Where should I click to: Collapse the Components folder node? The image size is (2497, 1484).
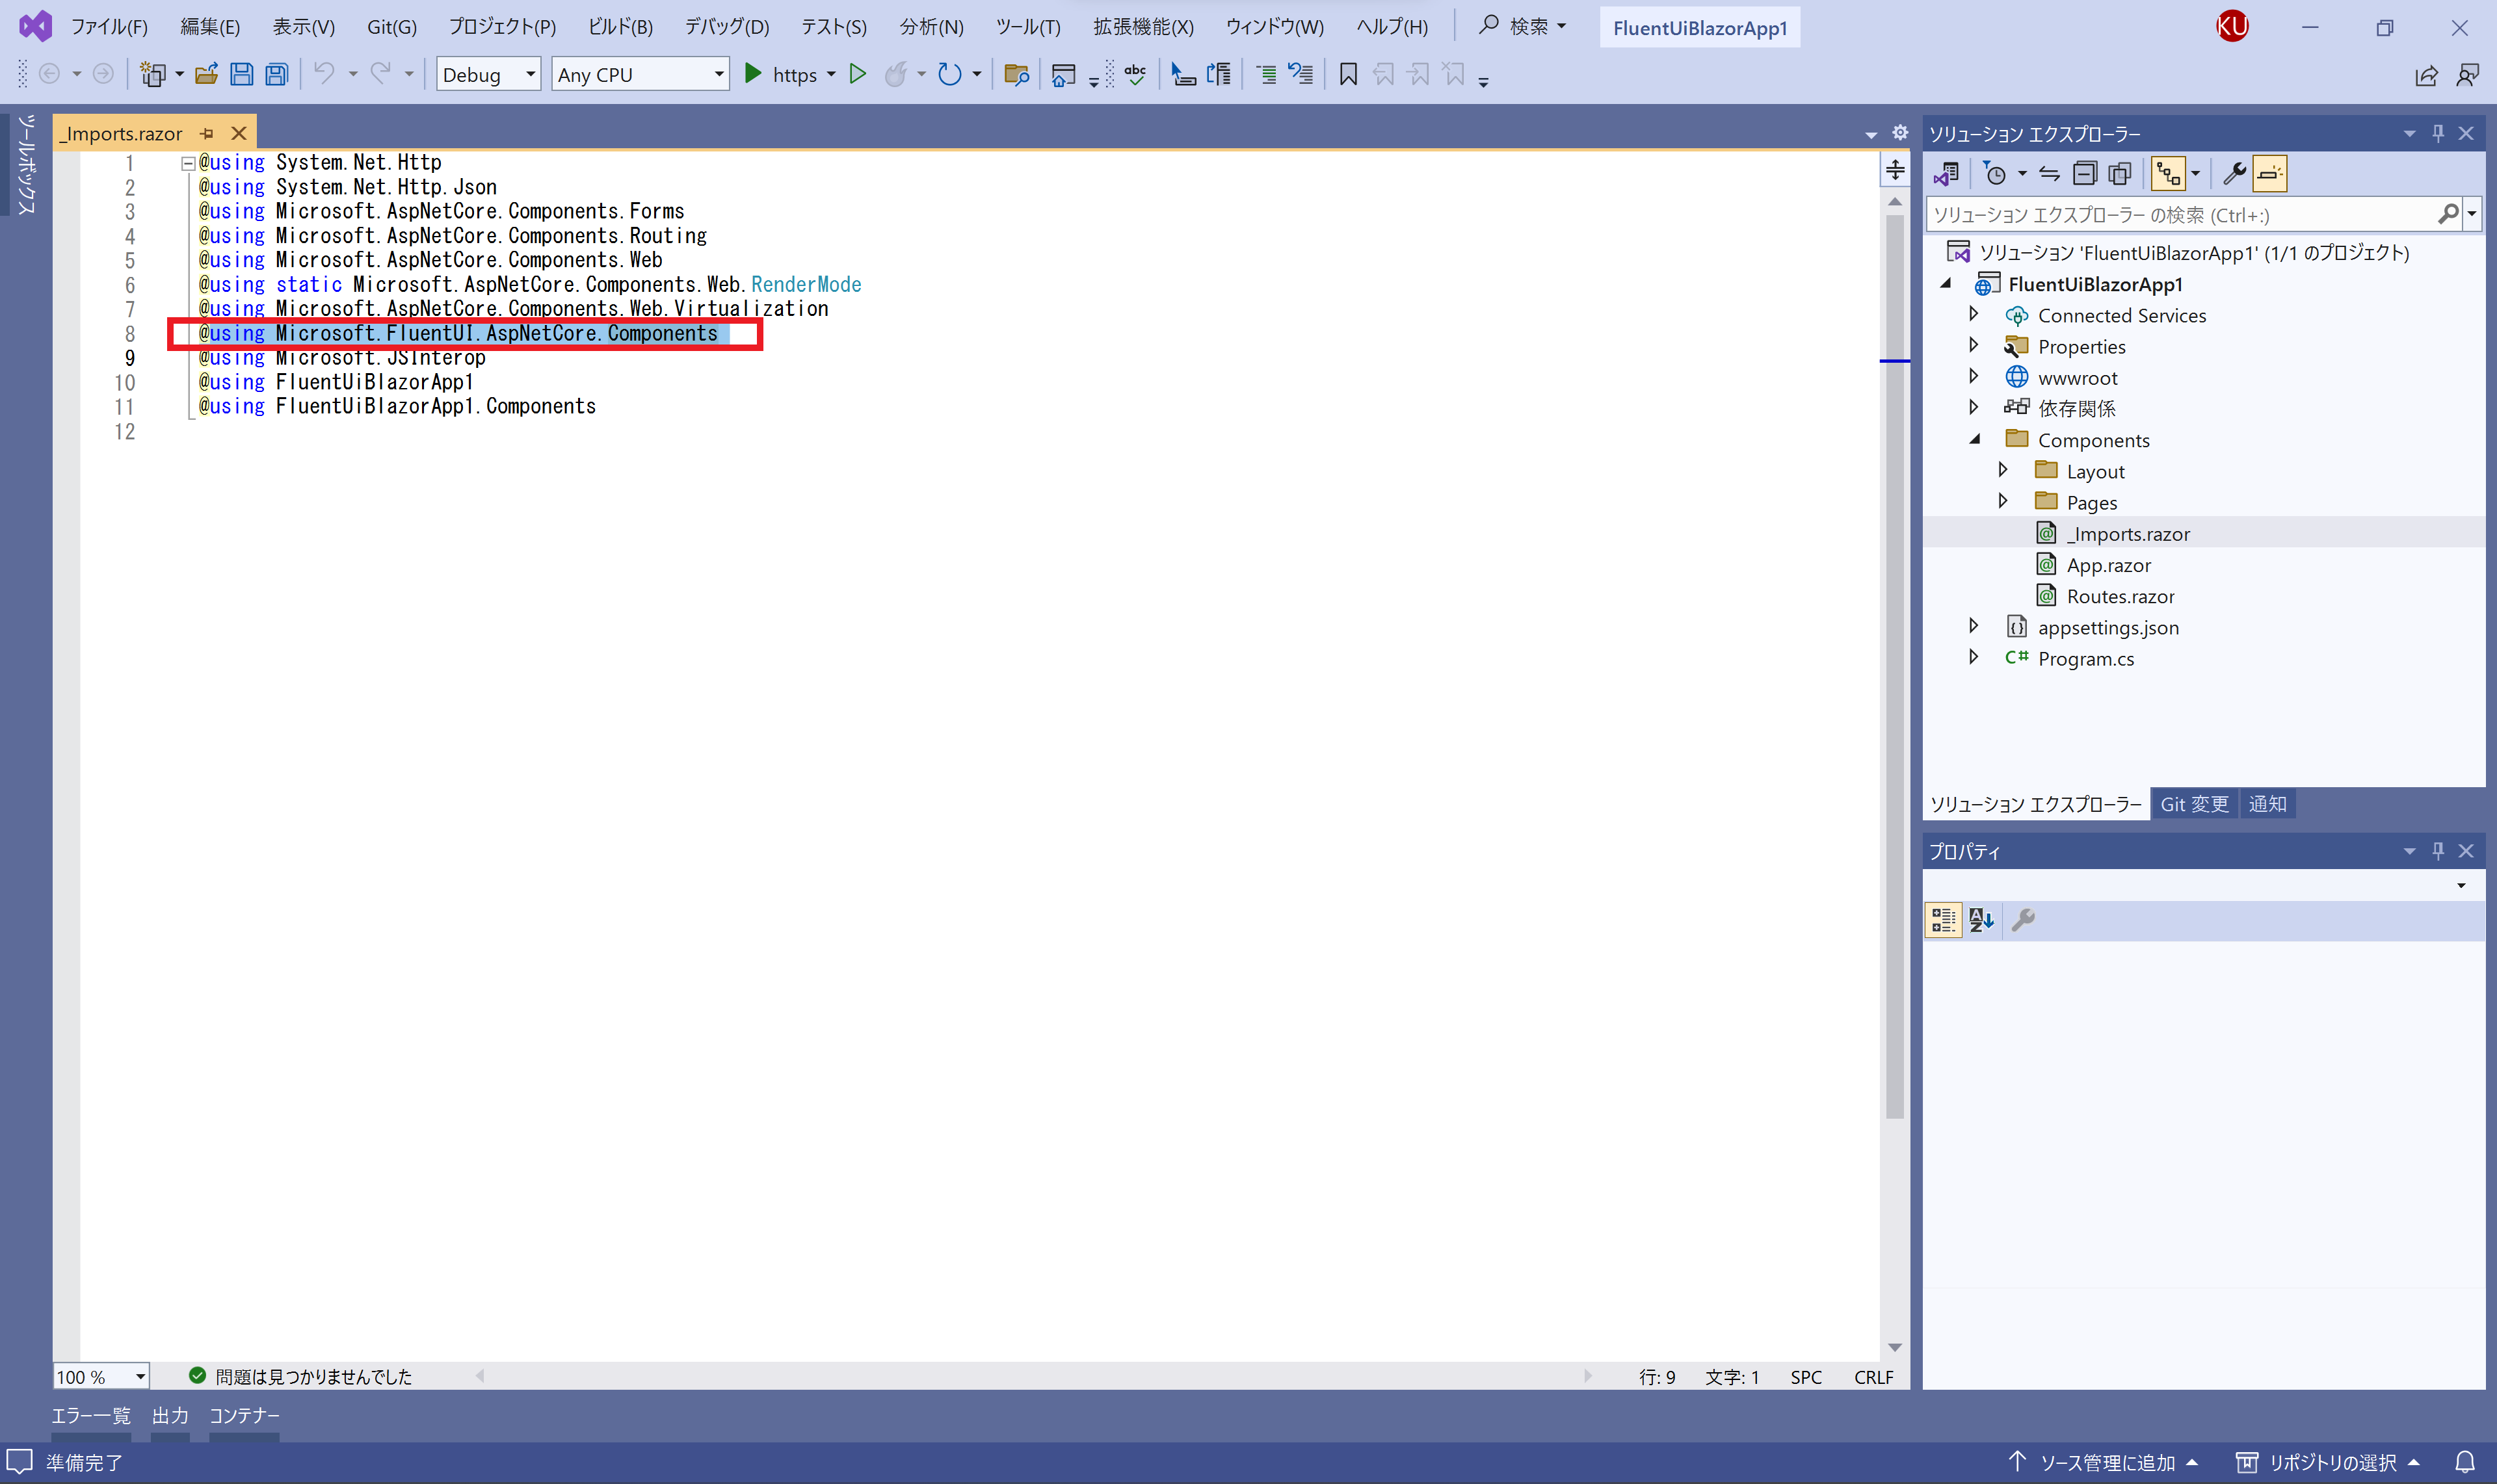pos(1974,439)
